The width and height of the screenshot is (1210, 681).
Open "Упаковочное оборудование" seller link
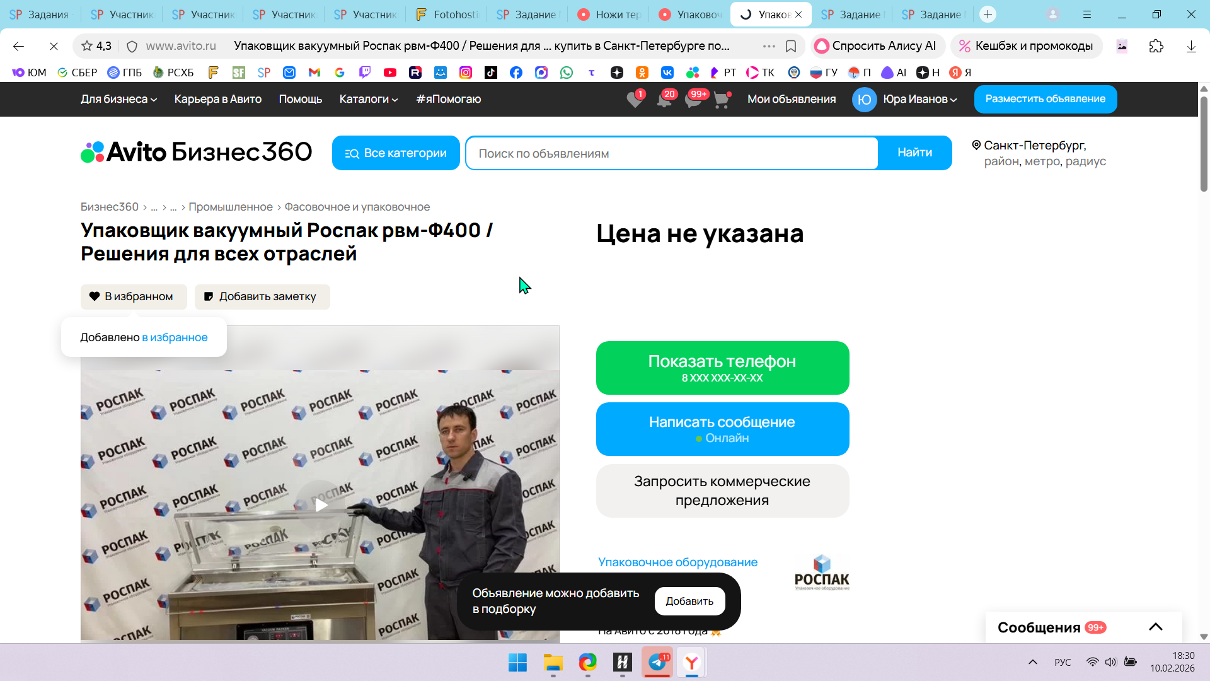pos(677,562)
